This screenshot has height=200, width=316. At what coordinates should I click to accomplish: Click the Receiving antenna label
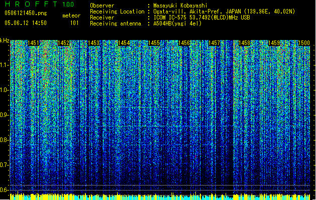(116, 23)
